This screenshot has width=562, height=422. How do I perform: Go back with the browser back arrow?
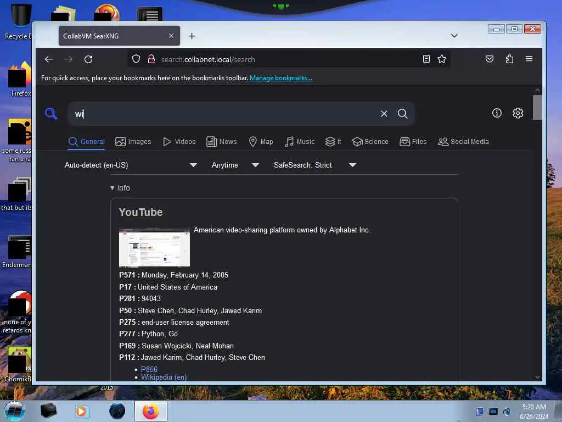(49, 59)
